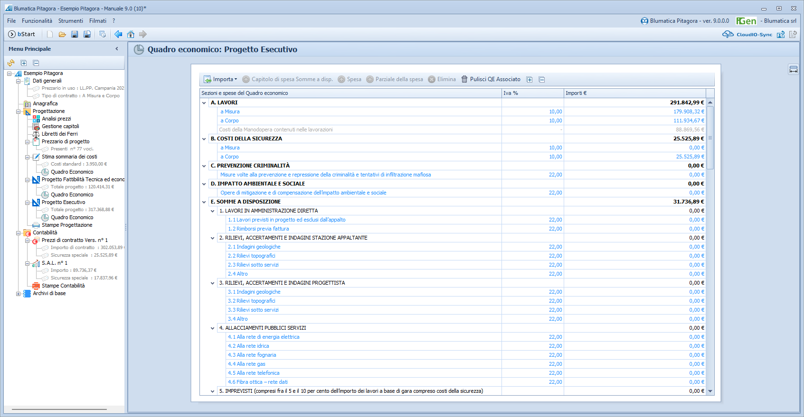Collapse the A. LAVORI section
This screenshot has height=417, width=804.
[204, 103]
